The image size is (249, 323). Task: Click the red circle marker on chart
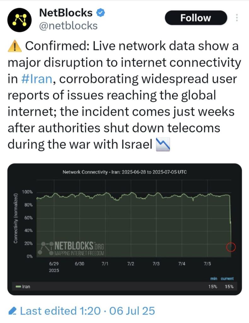[231, 247]
